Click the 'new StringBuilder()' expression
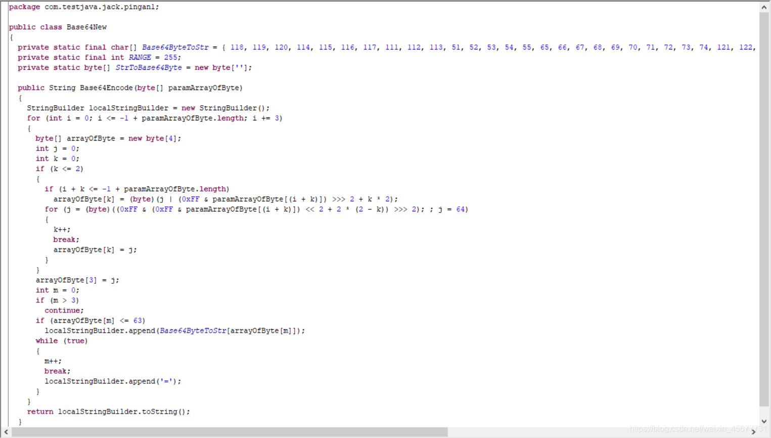The height and width of the screenshot is (438, 771). [x=223, y=108]
